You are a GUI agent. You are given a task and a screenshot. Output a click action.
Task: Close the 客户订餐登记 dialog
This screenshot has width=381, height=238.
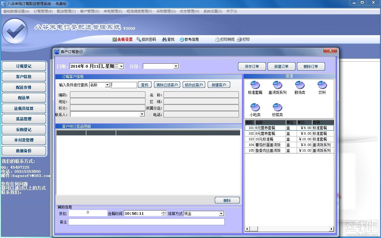(330, 51)
